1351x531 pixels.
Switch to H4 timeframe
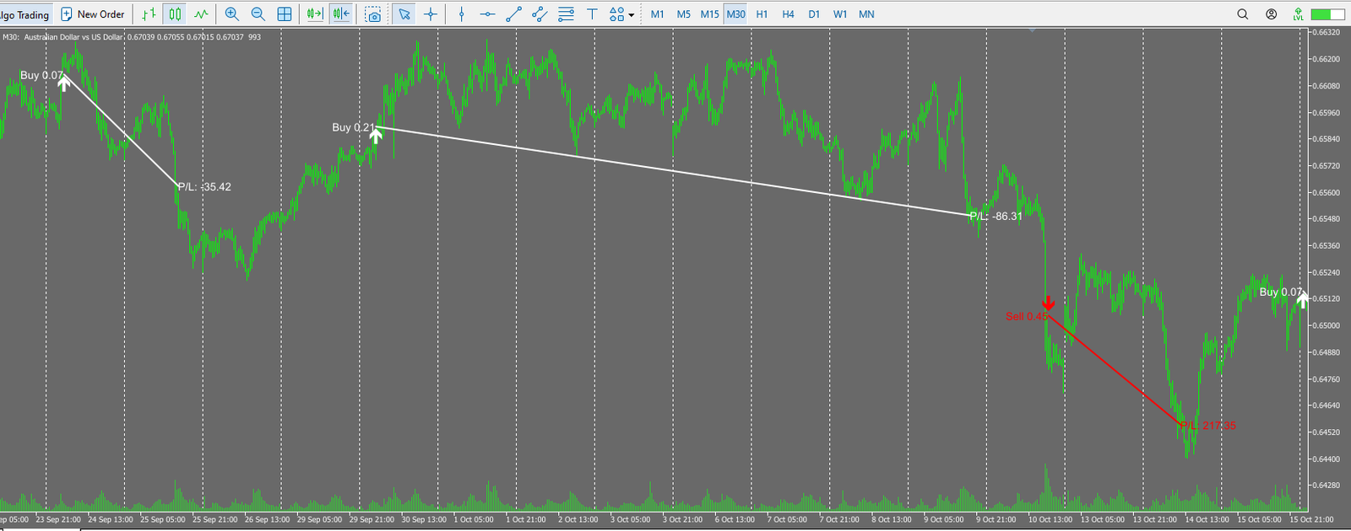click(788, 14)
